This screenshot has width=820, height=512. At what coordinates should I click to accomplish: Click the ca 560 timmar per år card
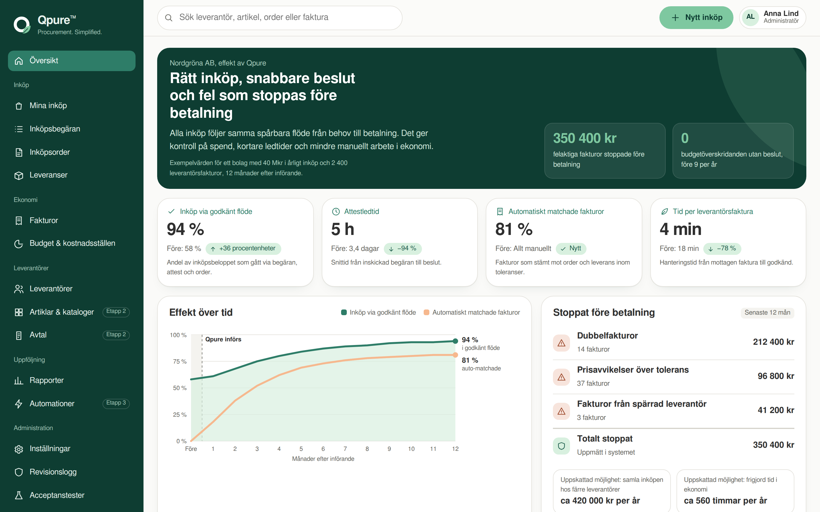(735, 491)
